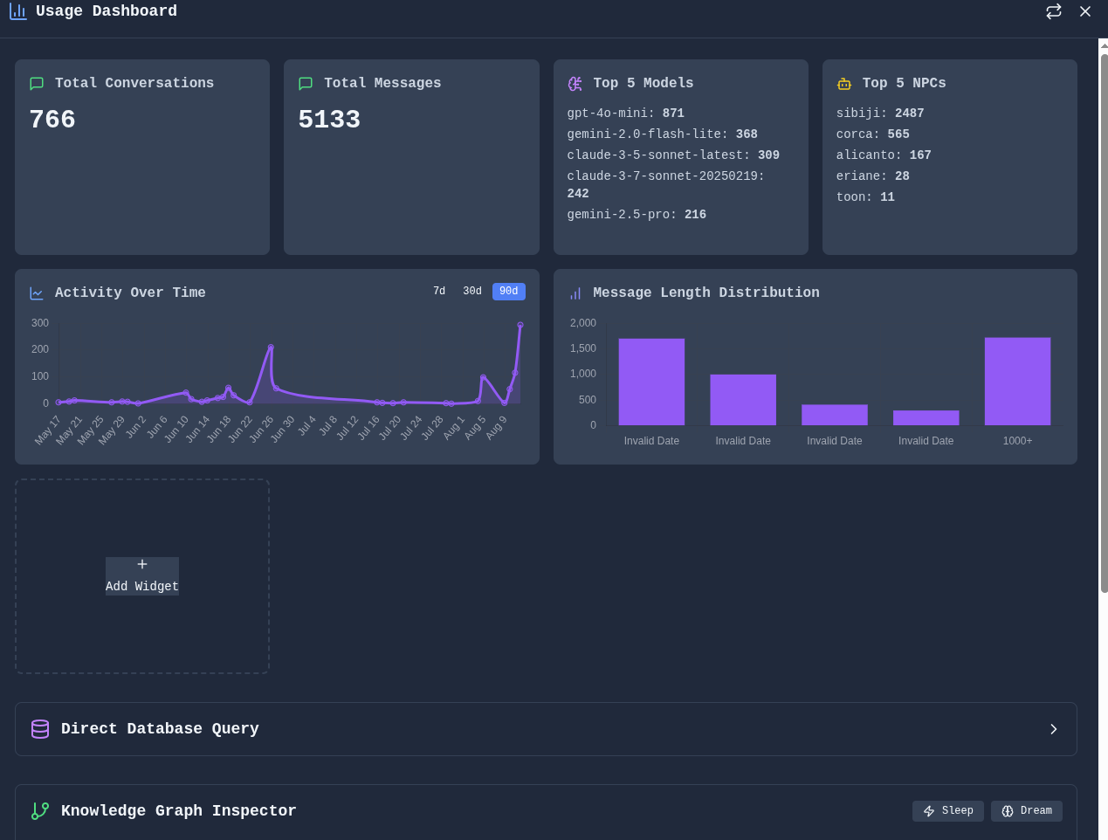Click the conversation bubble icon on Total Conversations
Image resolution: width=1108 pixels, height=840 pixels.
click(36, 83)
